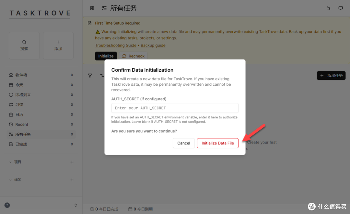The image size is (350, 214).
Task: Cancel the data initialization dialog
Action: (184, 143)
